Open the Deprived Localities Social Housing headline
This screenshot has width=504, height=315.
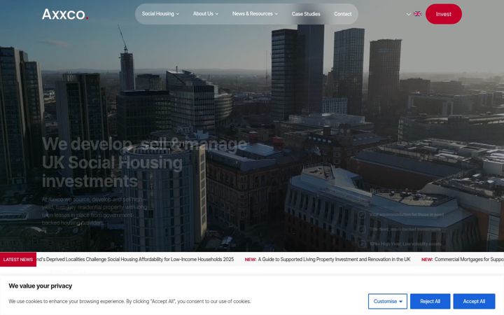pos(135,260)
